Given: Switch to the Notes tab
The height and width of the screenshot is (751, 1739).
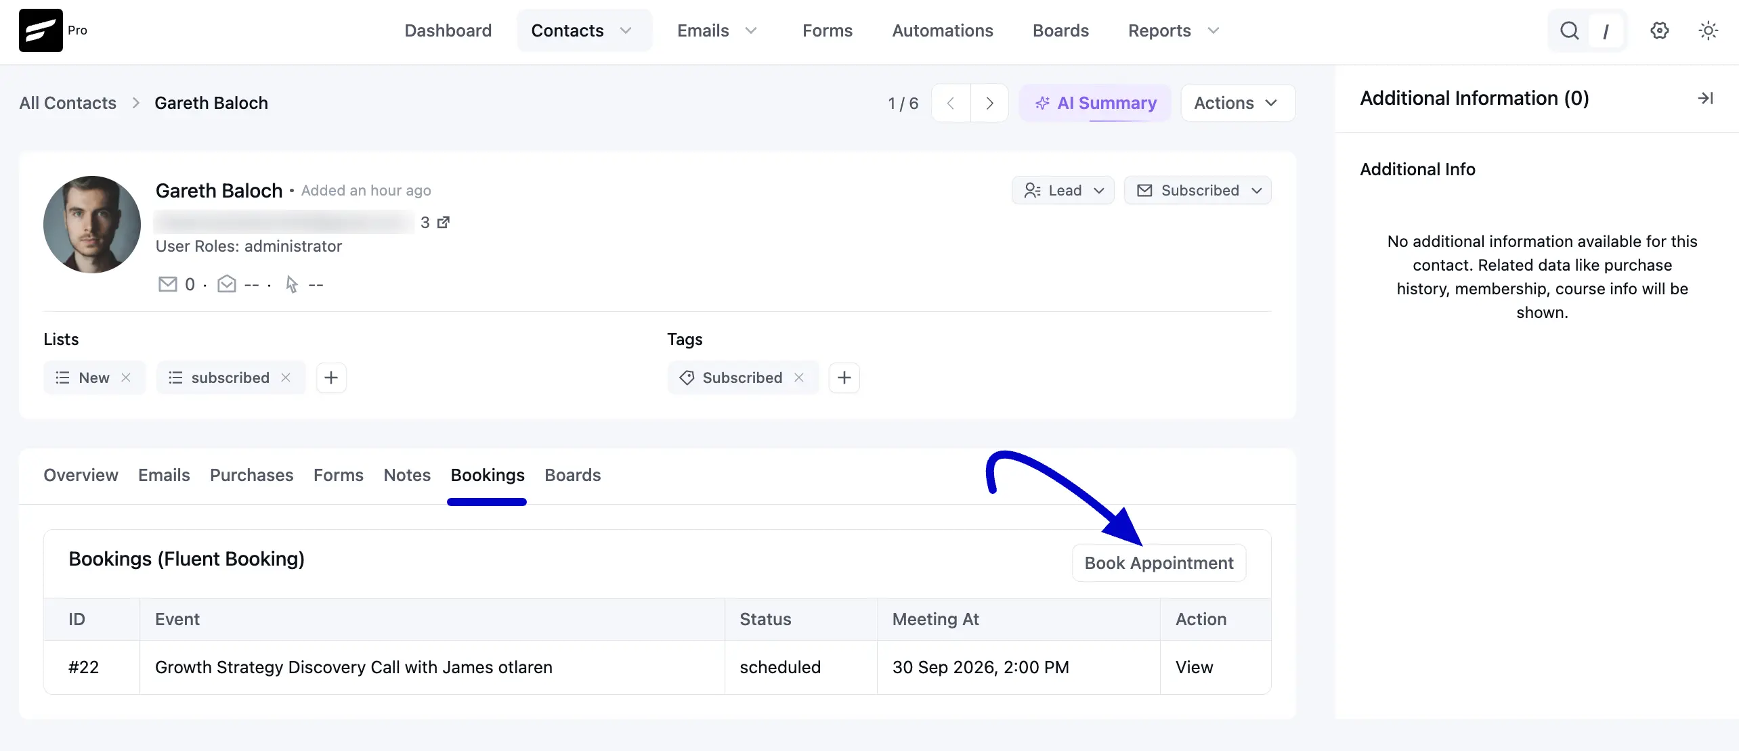Looking at the screenshot, I should coord(407,475).
